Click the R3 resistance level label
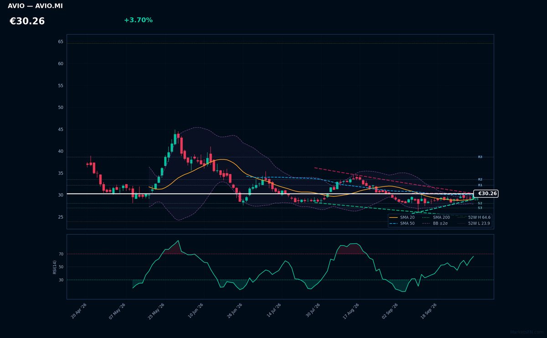 click(x=480, y=157)
